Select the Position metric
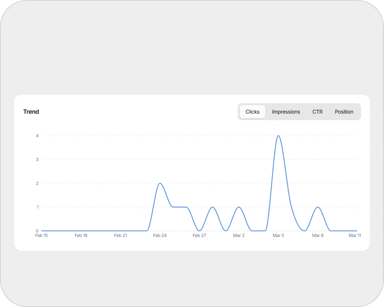 tap(344, 112)
